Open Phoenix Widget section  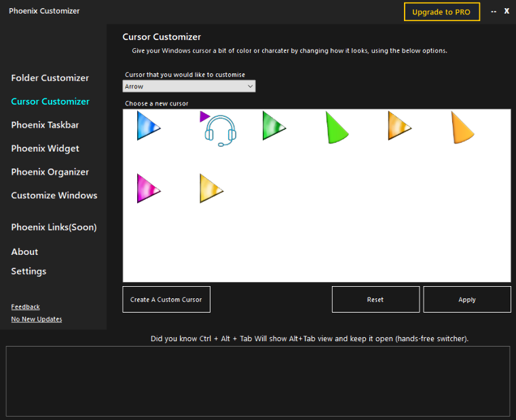point(45,149)
